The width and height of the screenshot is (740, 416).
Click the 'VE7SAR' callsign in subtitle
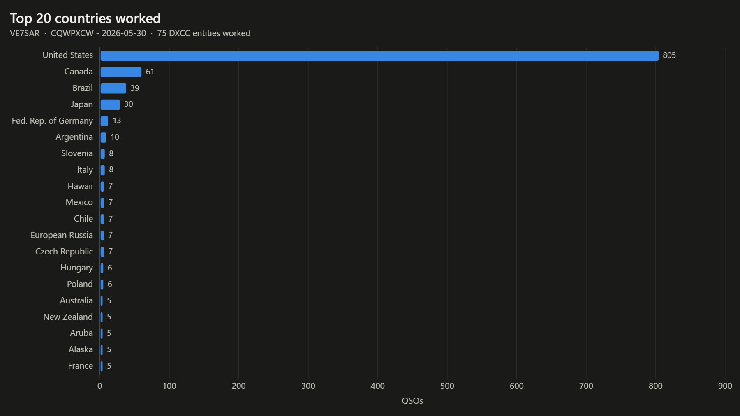25,33
